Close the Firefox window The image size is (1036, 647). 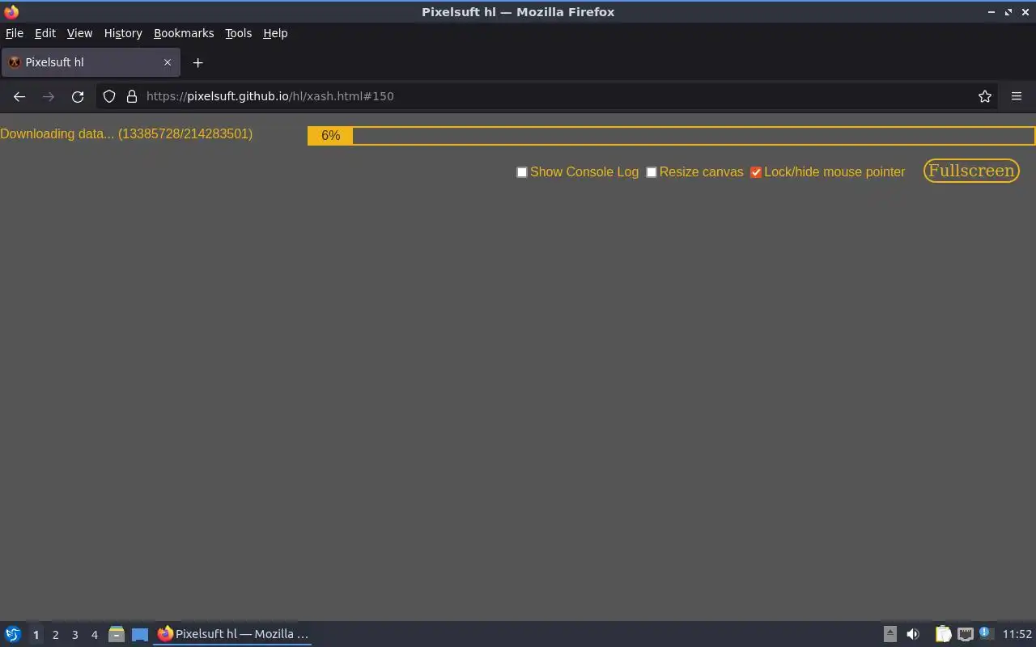pos(1025,12)
